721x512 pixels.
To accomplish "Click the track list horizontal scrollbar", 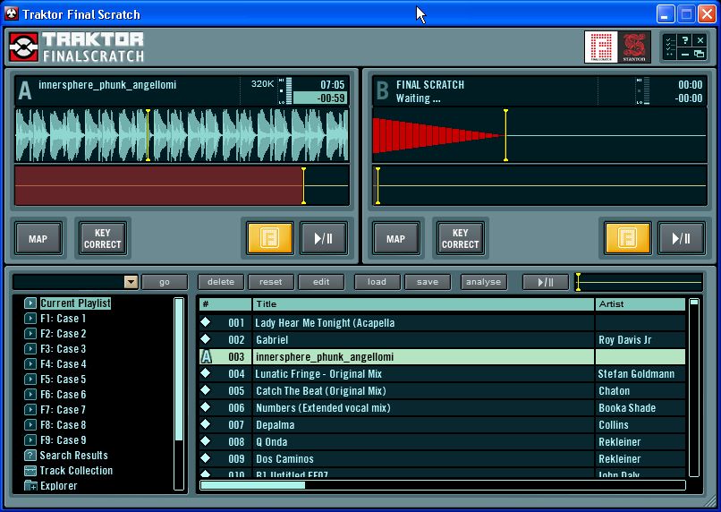I will (442, 485).
